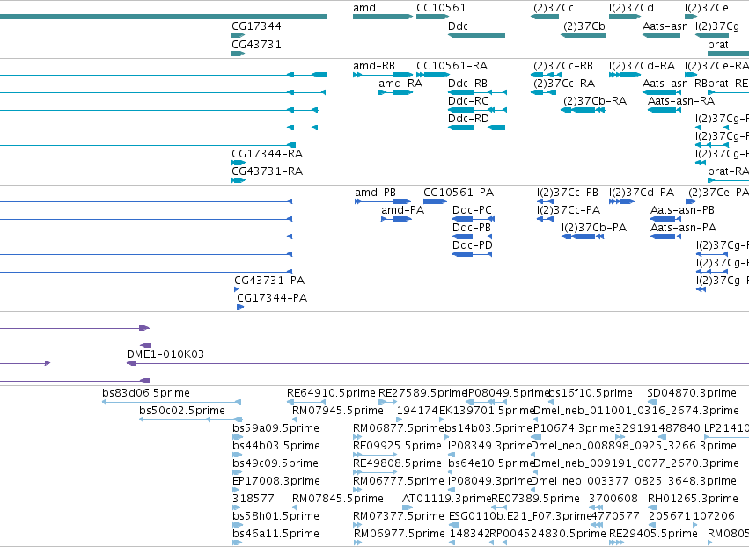Screen dimensions: 749x547
Task: Select the SD04870.3prime EST label
Action: [x=692, y=393]
